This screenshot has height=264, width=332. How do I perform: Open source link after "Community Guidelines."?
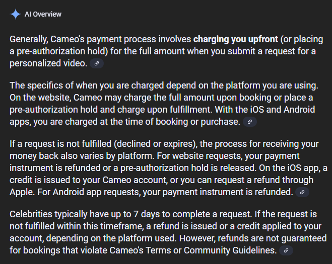[x=286, y=250]
